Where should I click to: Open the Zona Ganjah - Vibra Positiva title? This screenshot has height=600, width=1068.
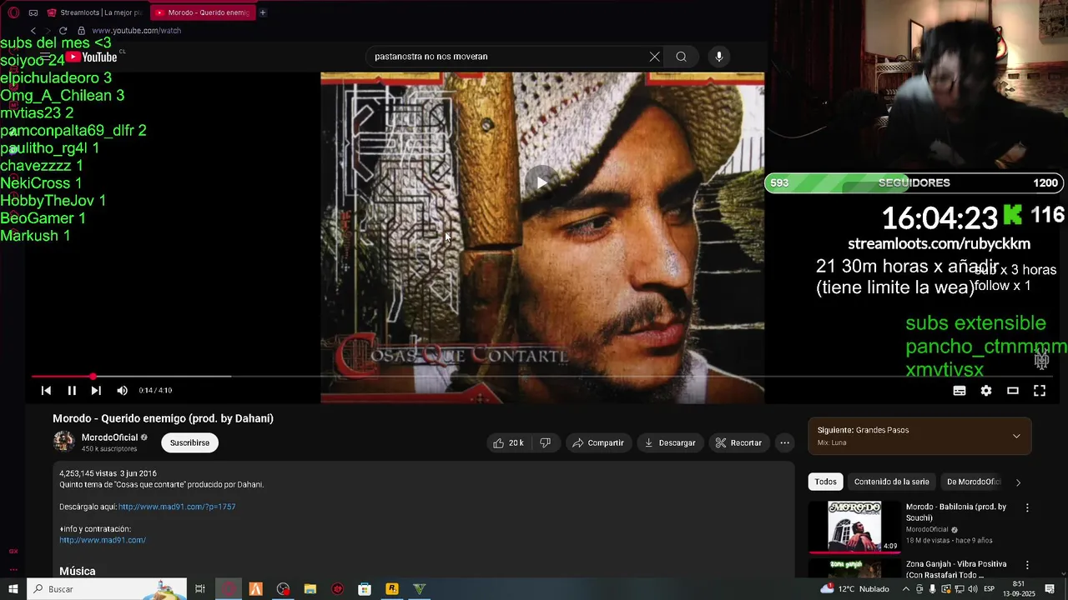coord(956,569)
